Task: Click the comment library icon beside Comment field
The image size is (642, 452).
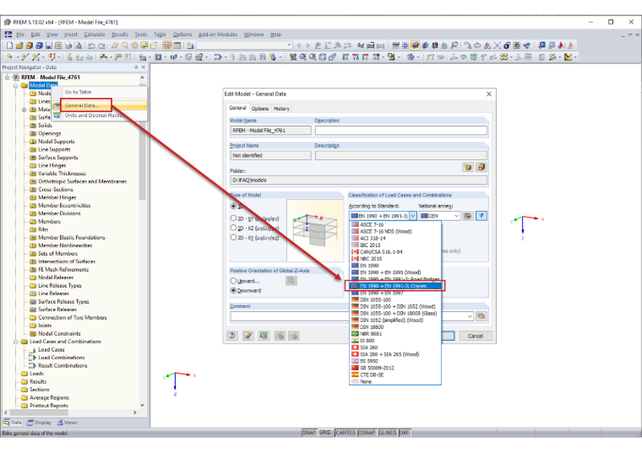Action: click(481, 316)
